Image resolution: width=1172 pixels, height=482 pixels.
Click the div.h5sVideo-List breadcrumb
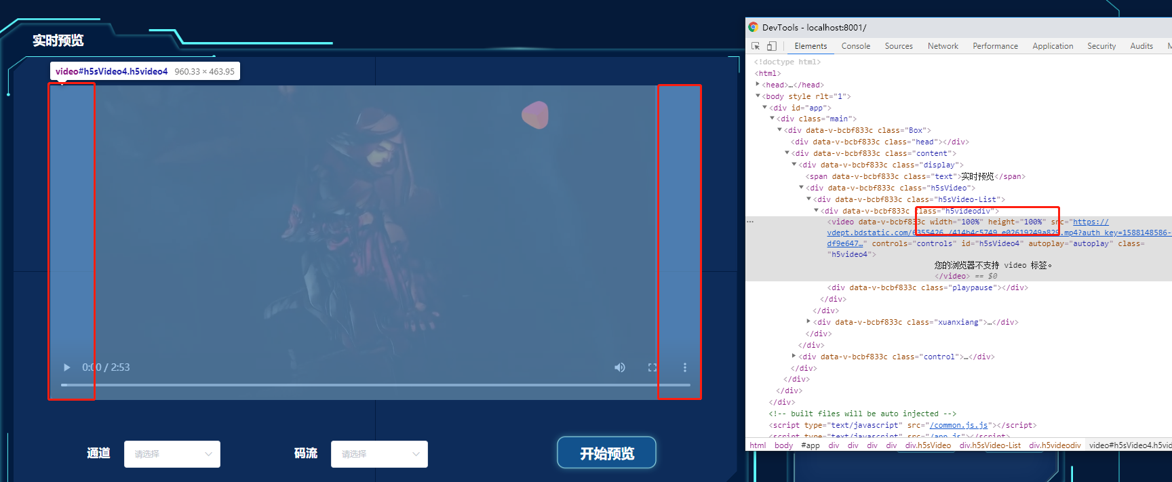tap(990, 445)
